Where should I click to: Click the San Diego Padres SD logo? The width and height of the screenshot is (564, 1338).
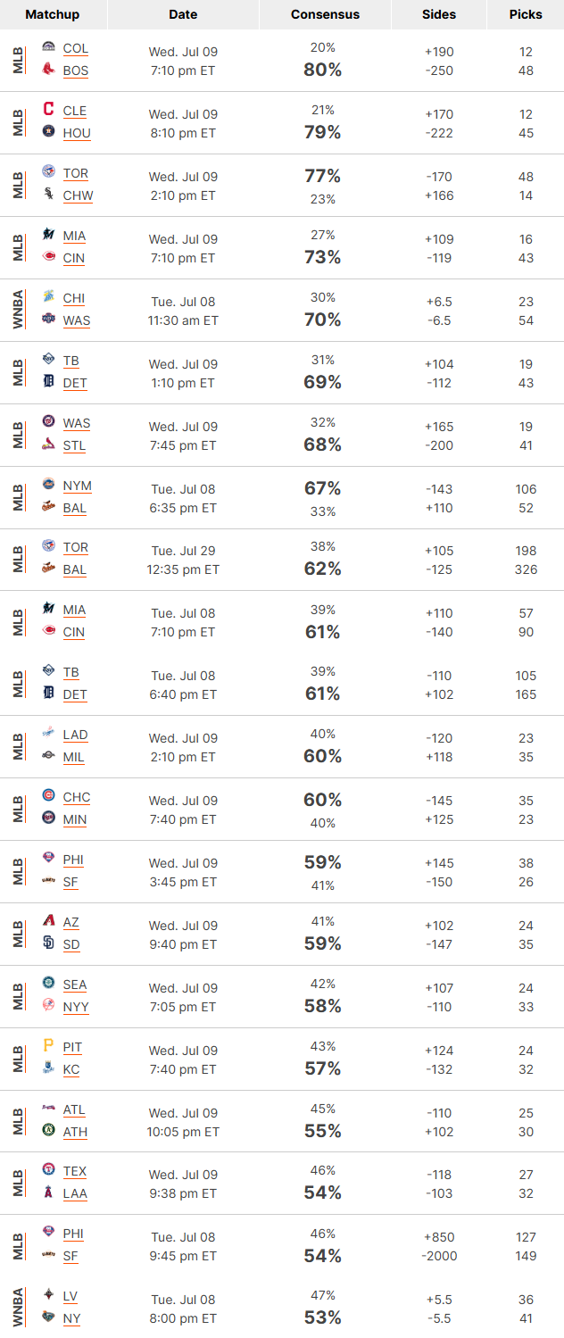pyautogui.click(x=48, y=943)
